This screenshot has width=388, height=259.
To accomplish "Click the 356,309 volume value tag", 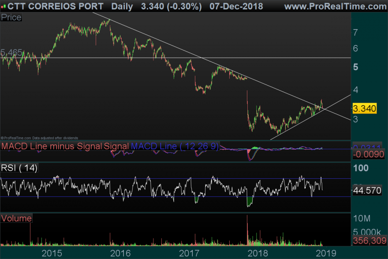I will 369,240.
